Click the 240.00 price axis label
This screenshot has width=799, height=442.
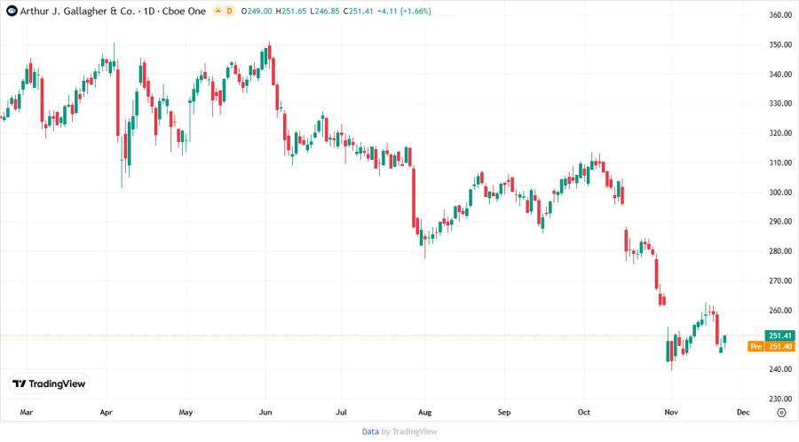(780, 369)
